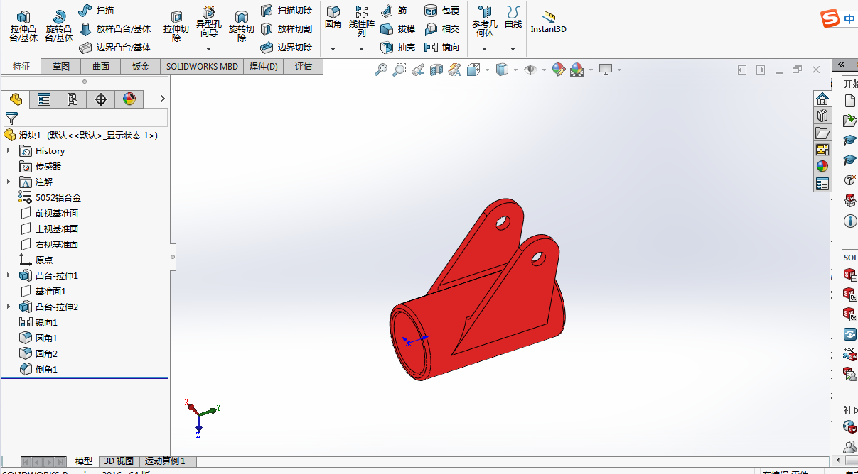Open dropdown arrow under 曲线
Viewport: 858px width, 474px height.
click(513, 49)
